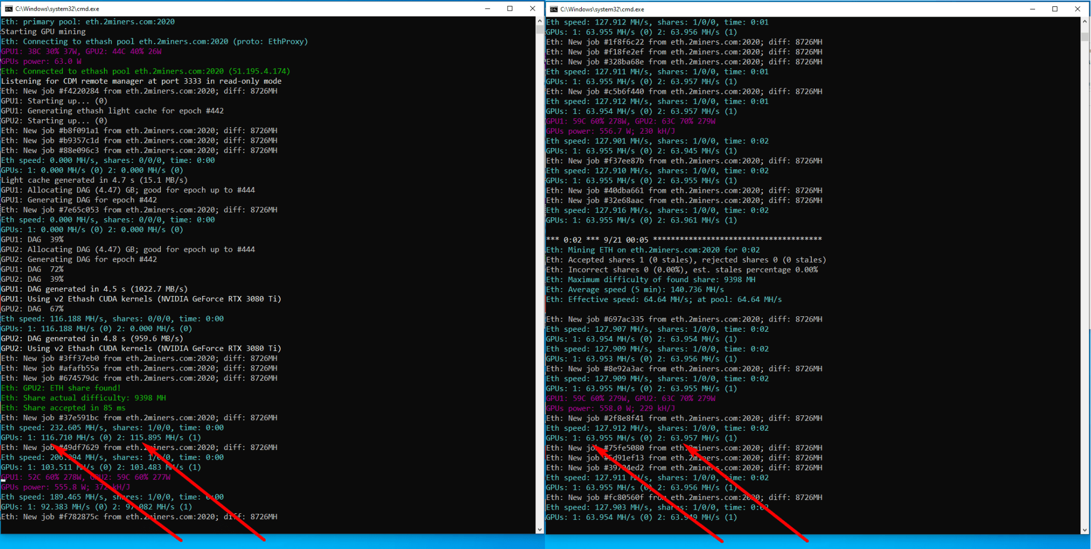Viewport: 1091px width, 549px height.
Task: Select the green 'Share accepted in 85 ms' line
Action: point(62,407)
